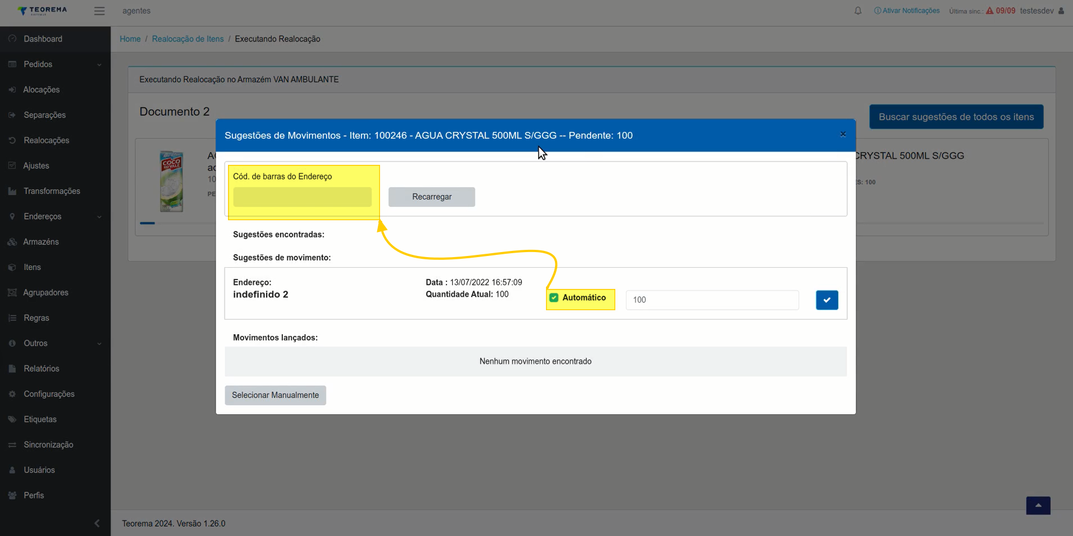Click the address text 'indefinido 2'
The width and height of the screenshot is (1073, 536).
coord(260,295)
